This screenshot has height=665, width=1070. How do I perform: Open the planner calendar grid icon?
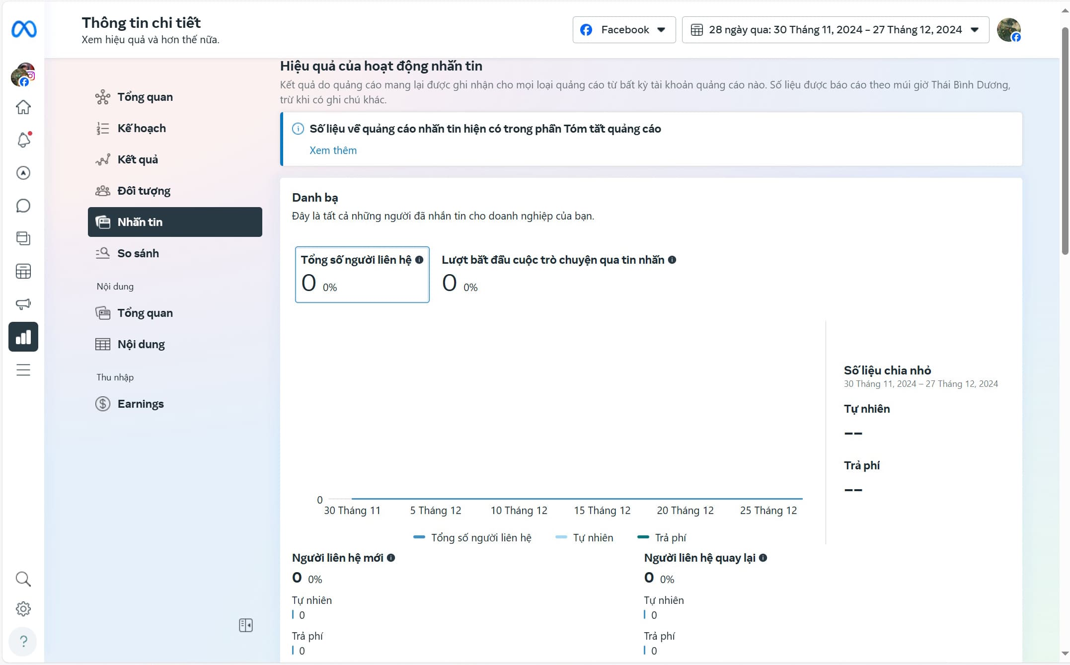[x=23, y=271]
